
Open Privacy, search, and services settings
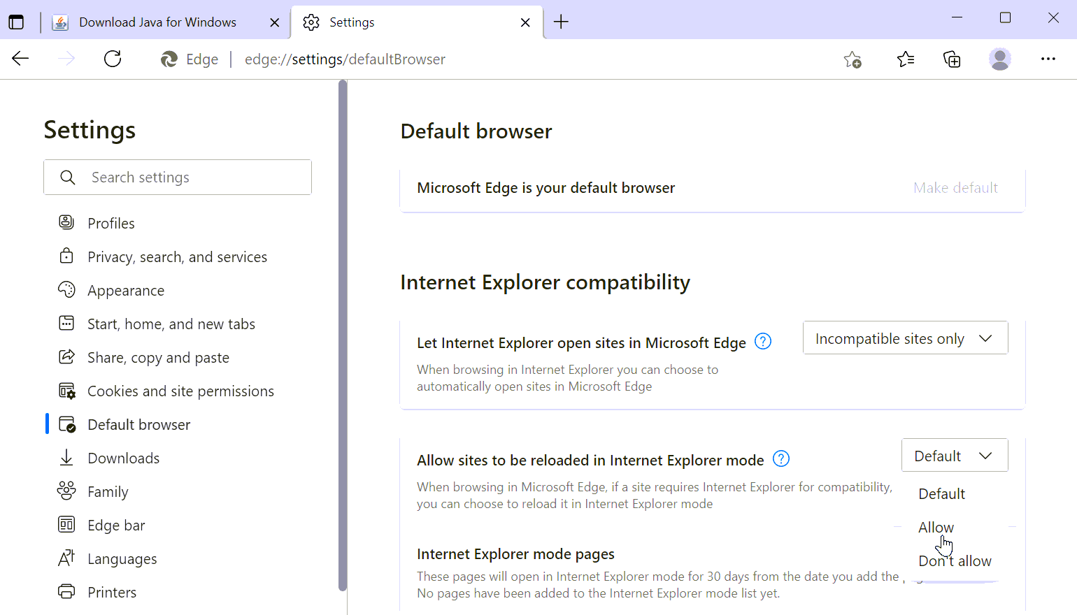(179, 256)
